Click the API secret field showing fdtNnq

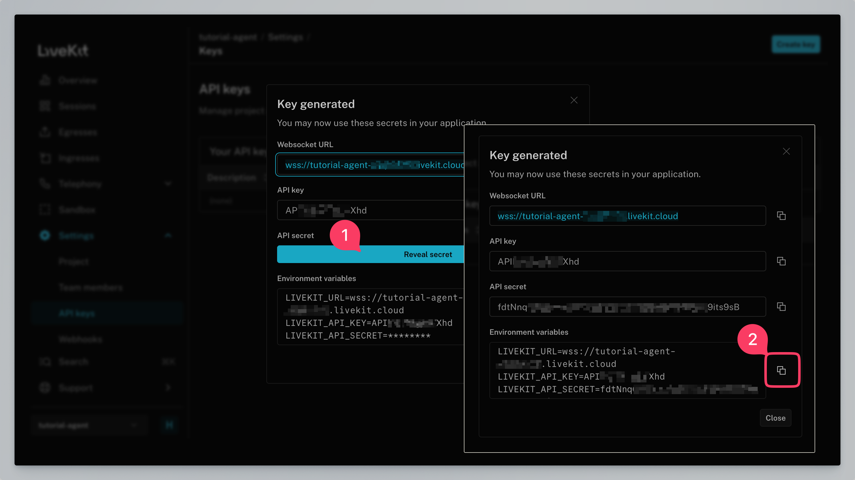tap(627, 307)
